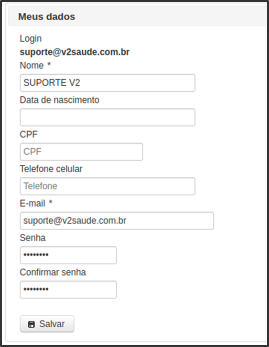Click the Salvar button label text

(52, 324)
